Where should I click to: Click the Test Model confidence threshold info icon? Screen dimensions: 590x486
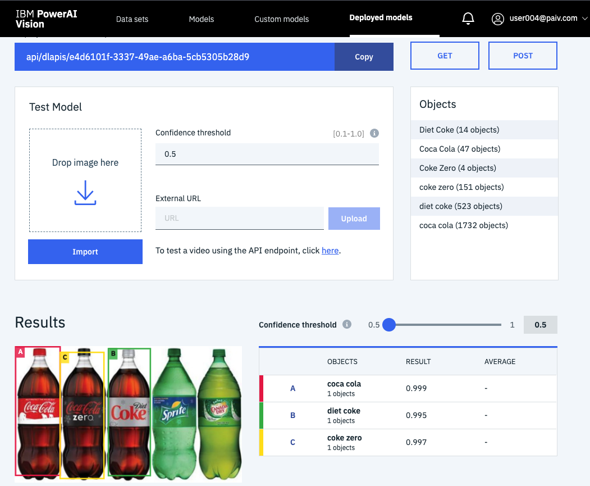(374, 133)
